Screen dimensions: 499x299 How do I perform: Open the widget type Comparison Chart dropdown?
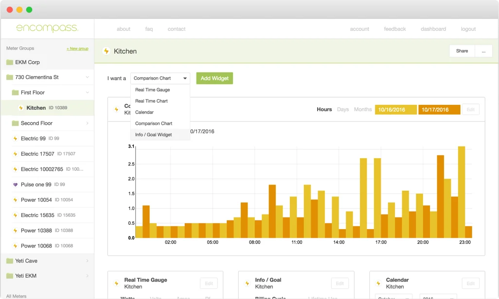[160, 78]
